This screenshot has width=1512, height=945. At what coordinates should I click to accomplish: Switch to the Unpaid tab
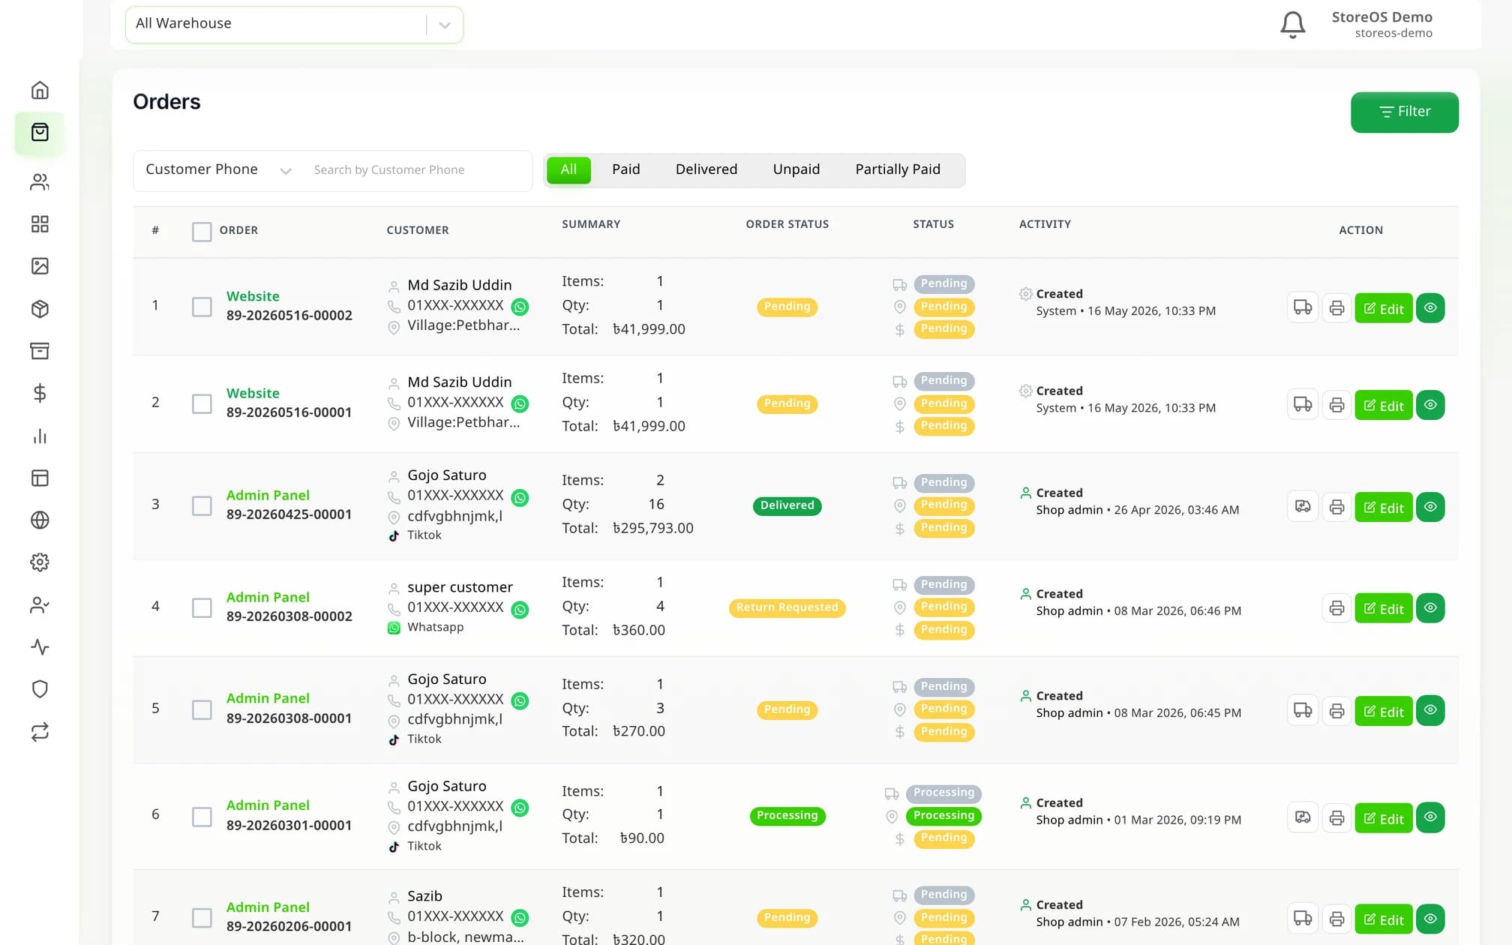point(796,169)
